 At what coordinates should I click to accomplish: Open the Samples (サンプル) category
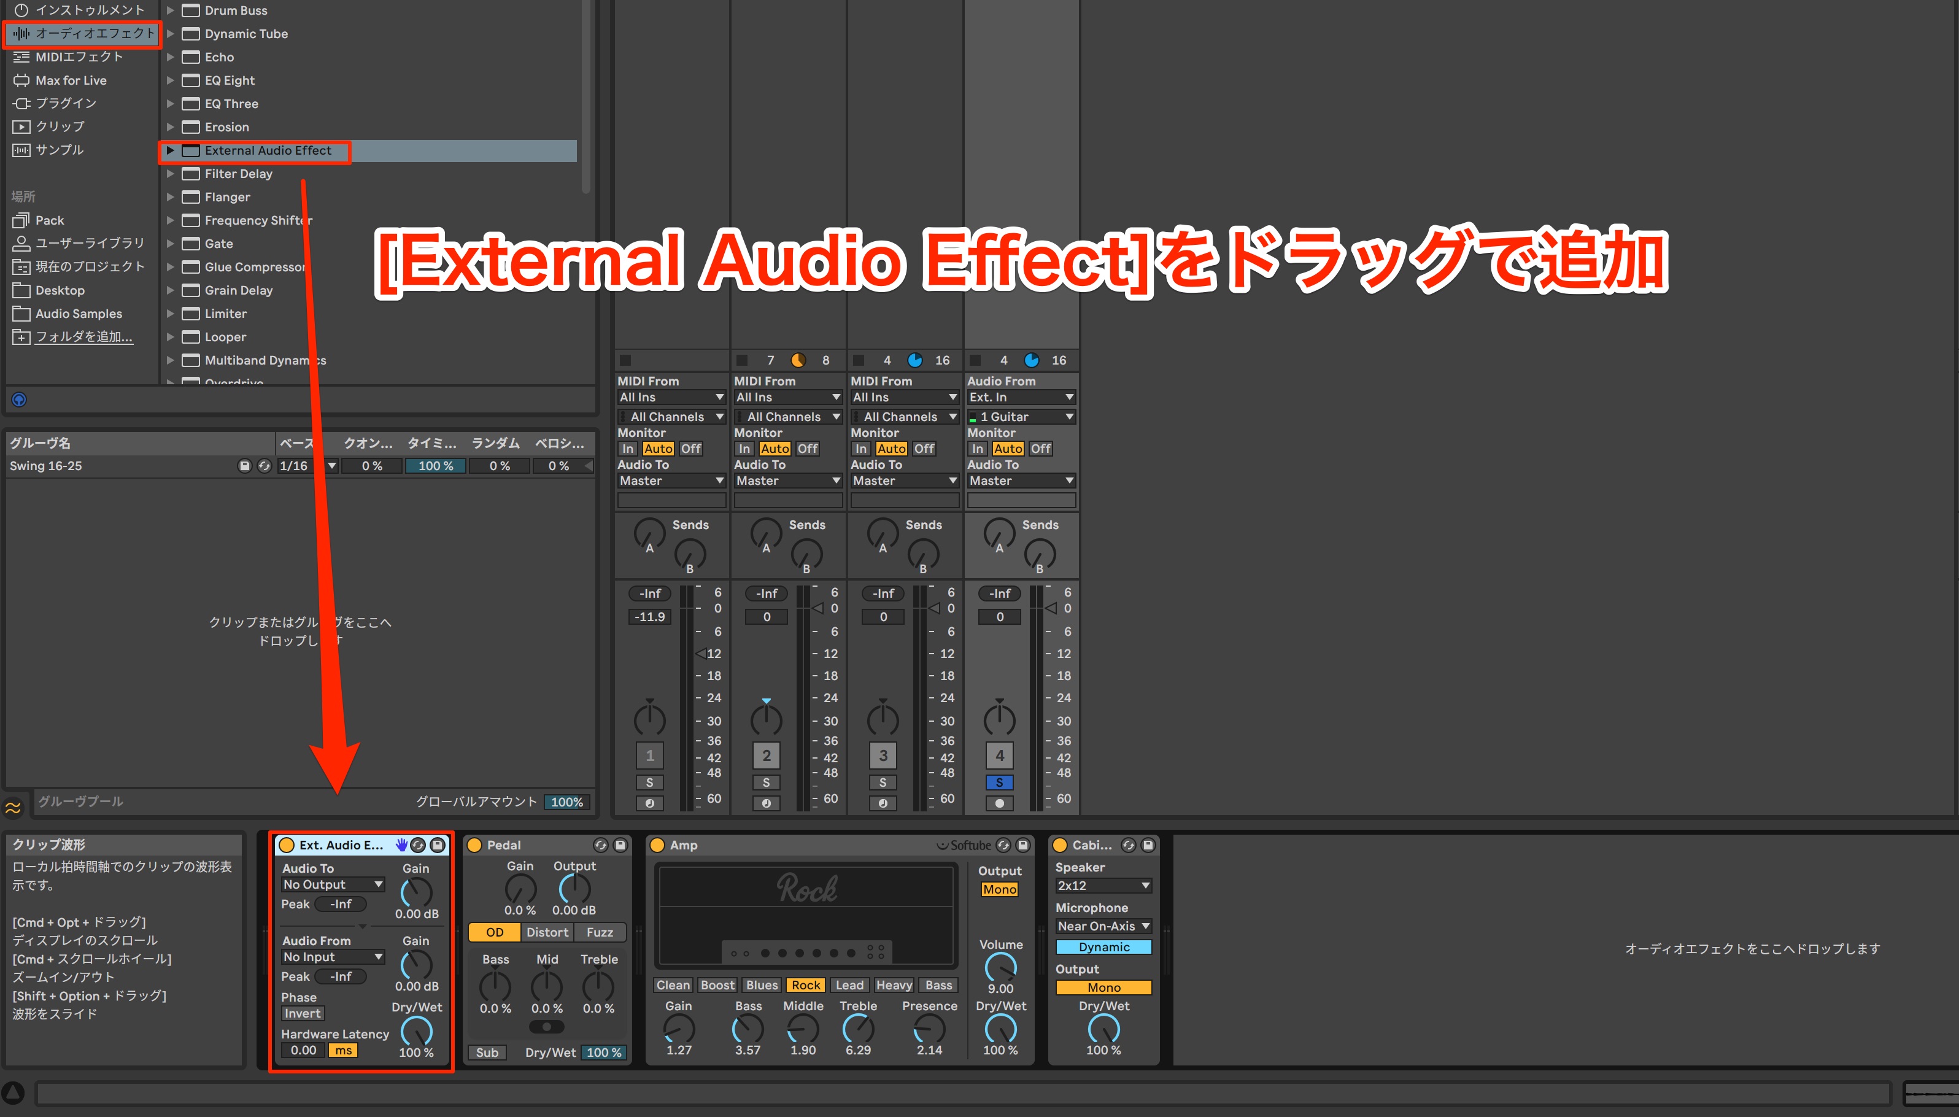click(49, 150)
